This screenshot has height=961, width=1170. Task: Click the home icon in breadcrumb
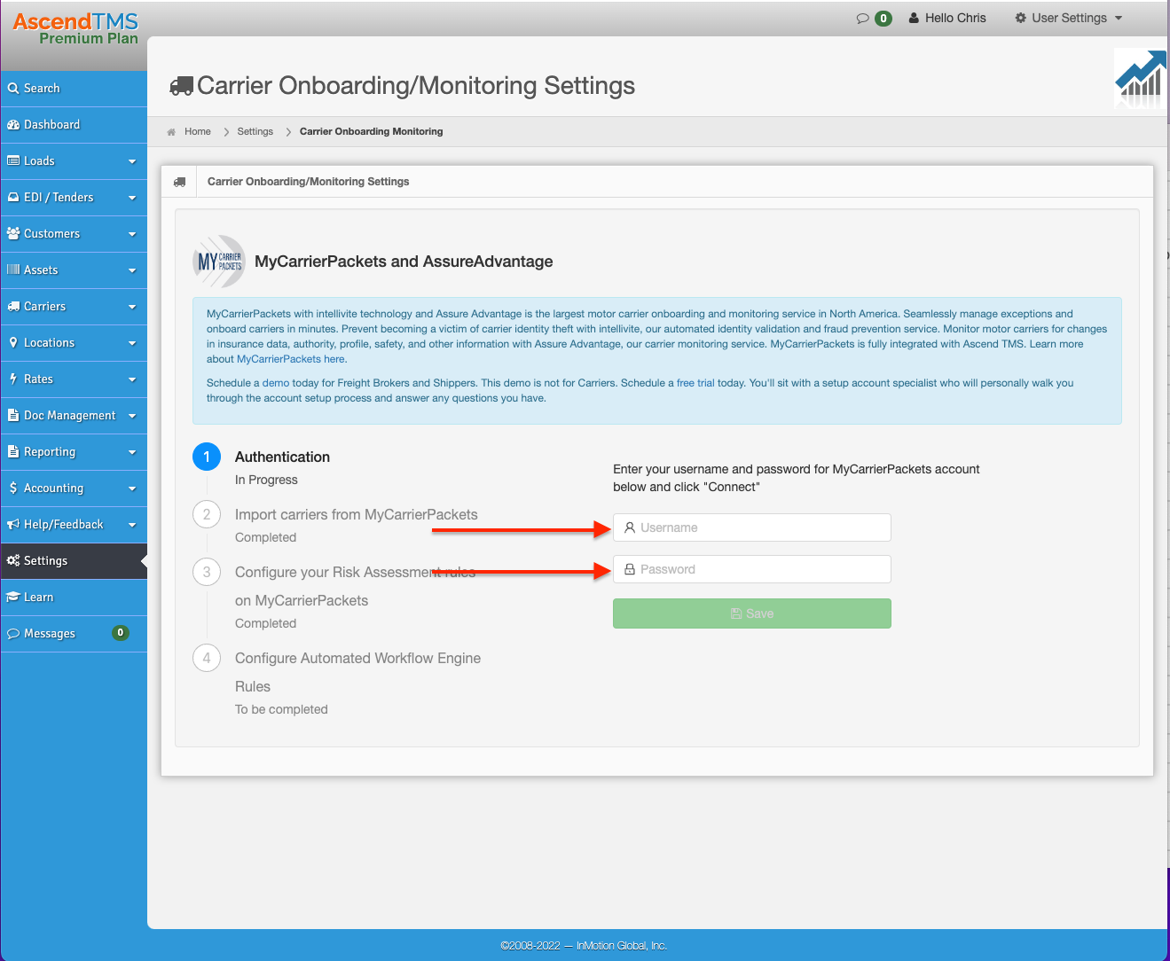click(x=171, y=132)
